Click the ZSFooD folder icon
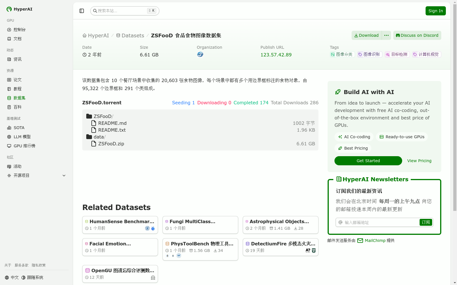This screenshot has width=457, height=285. 89,116
